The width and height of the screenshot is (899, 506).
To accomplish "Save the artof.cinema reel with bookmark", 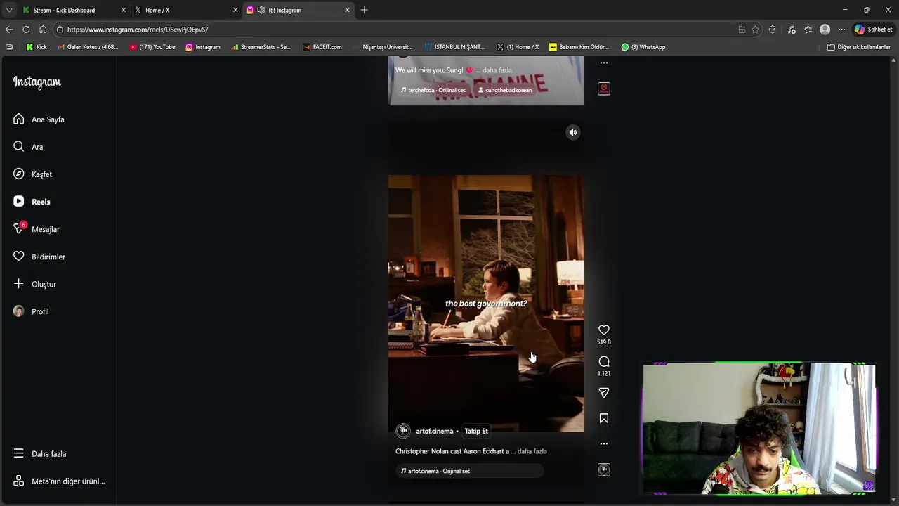I will [x=604, y=418].
